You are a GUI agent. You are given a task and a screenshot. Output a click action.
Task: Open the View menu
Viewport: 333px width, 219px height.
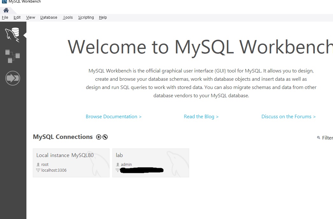click(x=31, y=17)
